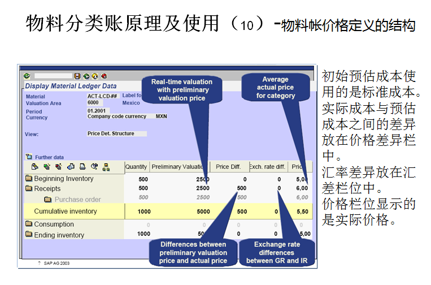431x285 pixels.
Task: Expand the Receipts folder
Action: [29, 188]
